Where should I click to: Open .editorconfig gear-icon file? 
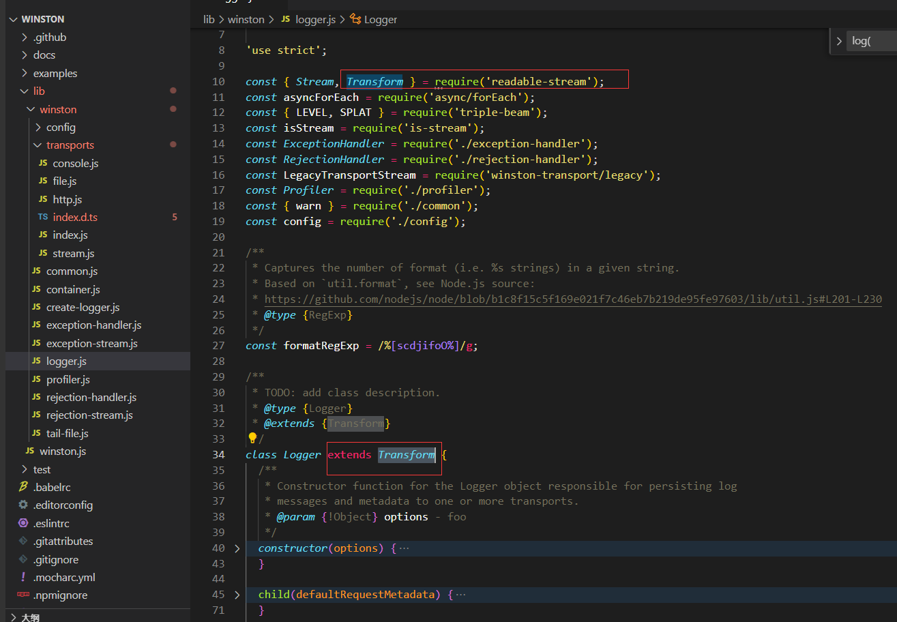tap(63, 505)
